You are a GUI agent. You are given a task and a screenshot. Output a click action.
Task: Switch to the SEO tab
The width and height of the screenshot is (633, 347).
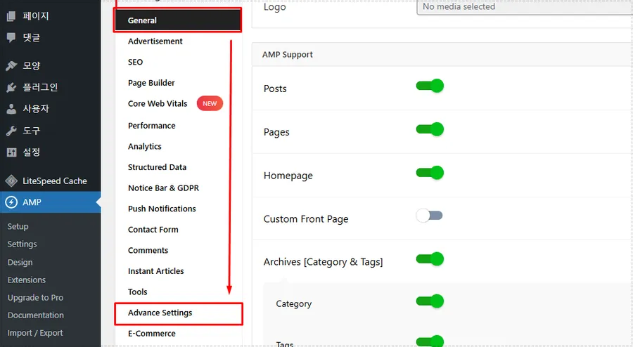point(135,62)
